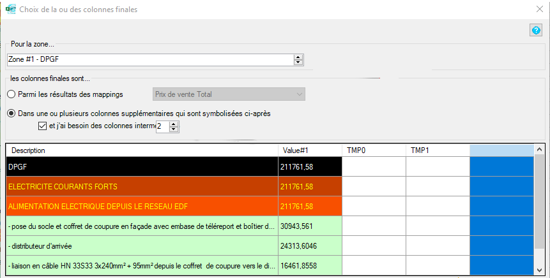Select the black DPGF row description
550x278 pixels.
[142, 166]
